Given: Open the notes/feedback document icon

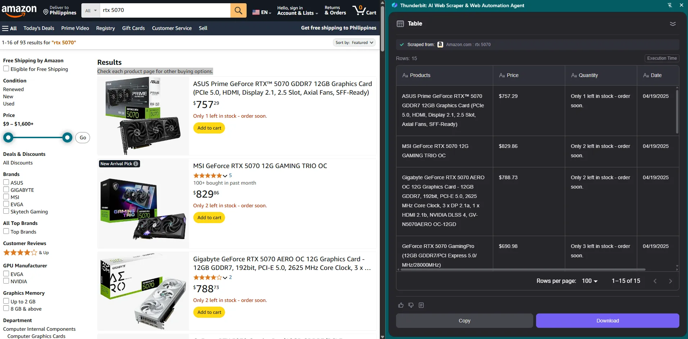Looking at the screenshot, I should pos(421,305).
